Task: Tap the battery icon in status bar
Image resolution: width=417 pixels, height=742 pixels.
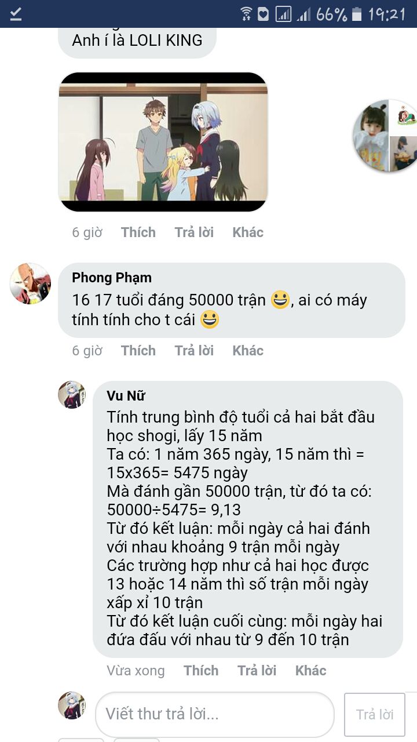Action: click(357, 13)
